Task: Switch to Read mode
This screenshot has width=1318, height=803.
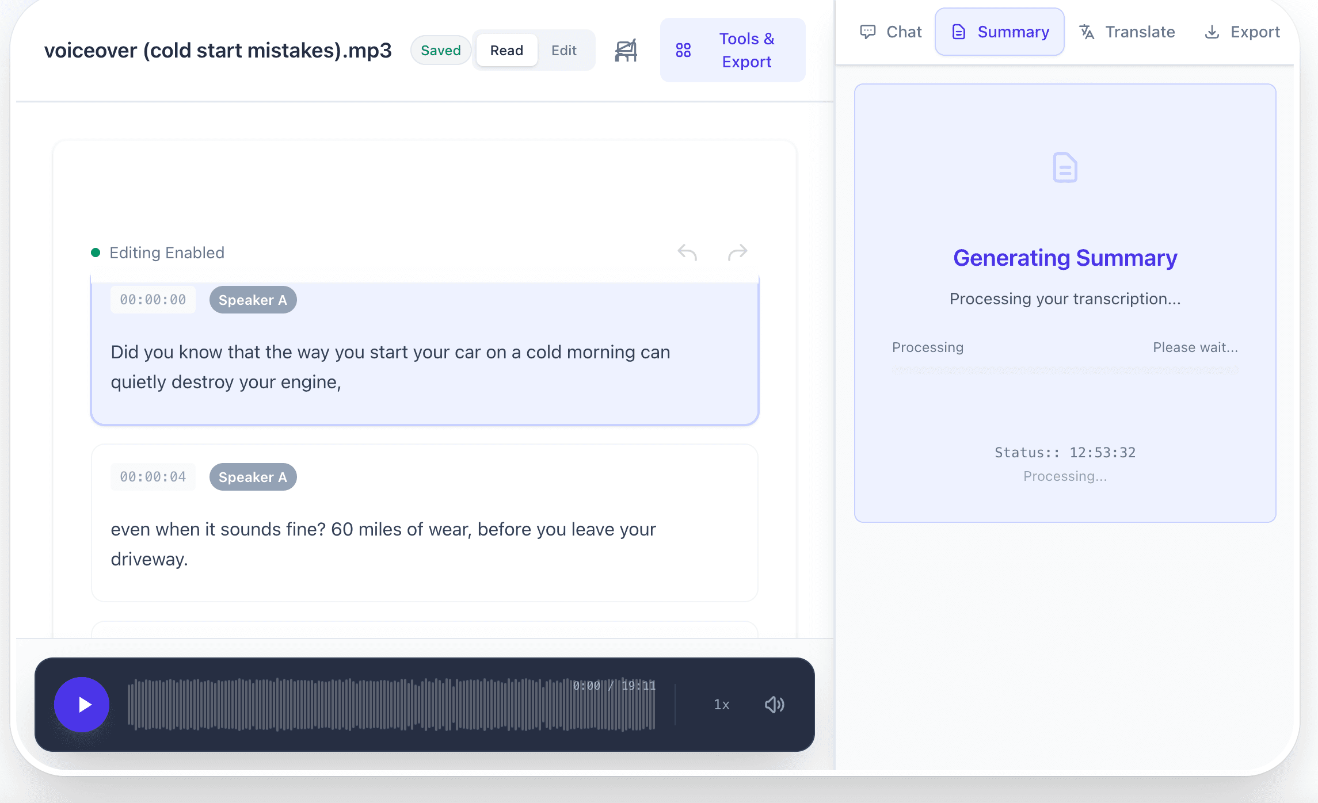Action: pos(506,50)
